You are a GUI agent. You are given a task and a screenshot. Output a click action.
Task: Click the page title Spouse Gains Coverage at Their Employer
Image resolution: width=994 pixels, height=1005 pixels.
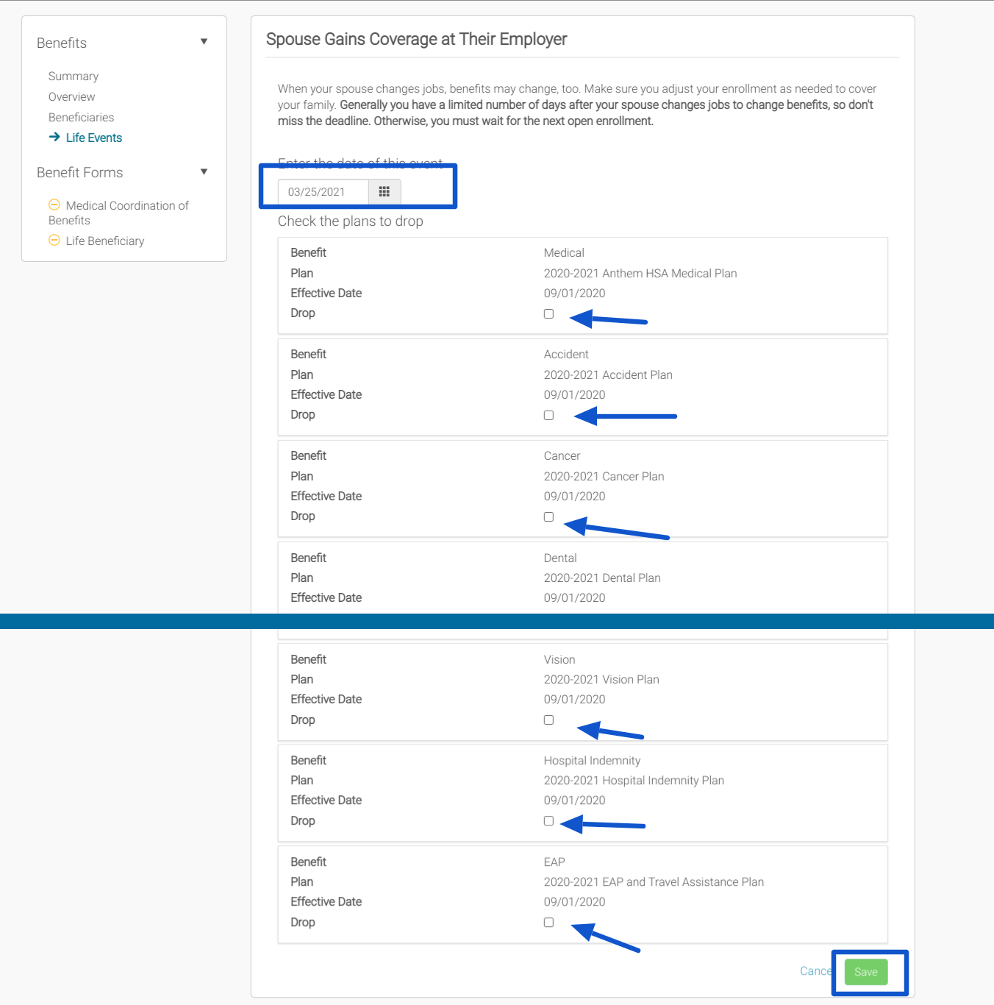(417, 39)
